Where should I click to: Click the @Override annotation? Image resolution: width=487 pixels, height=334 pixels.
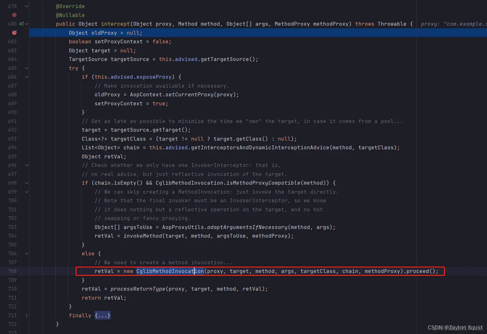[70, 6]
